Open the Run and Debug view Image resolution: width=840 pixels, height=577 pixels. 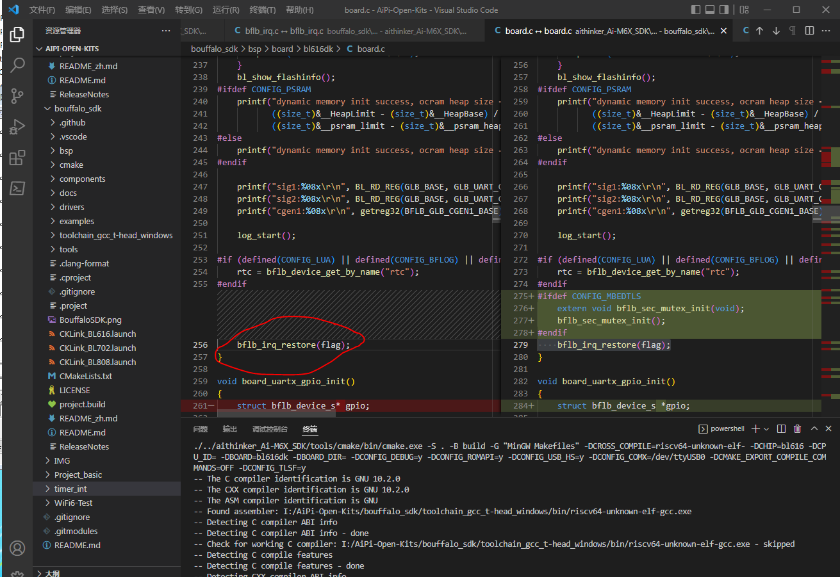click(x=17, y=126)
